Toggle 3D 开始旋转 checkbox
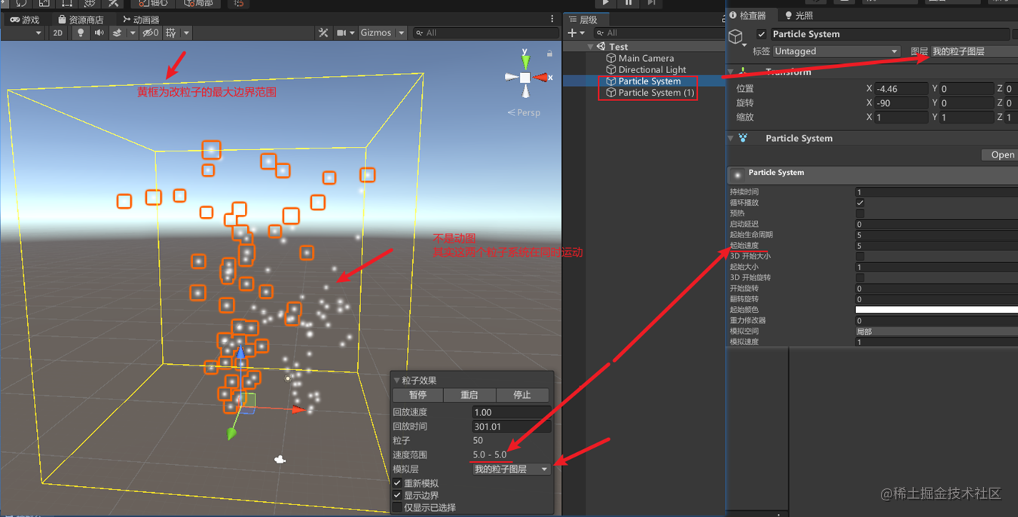 coord(860,277)
